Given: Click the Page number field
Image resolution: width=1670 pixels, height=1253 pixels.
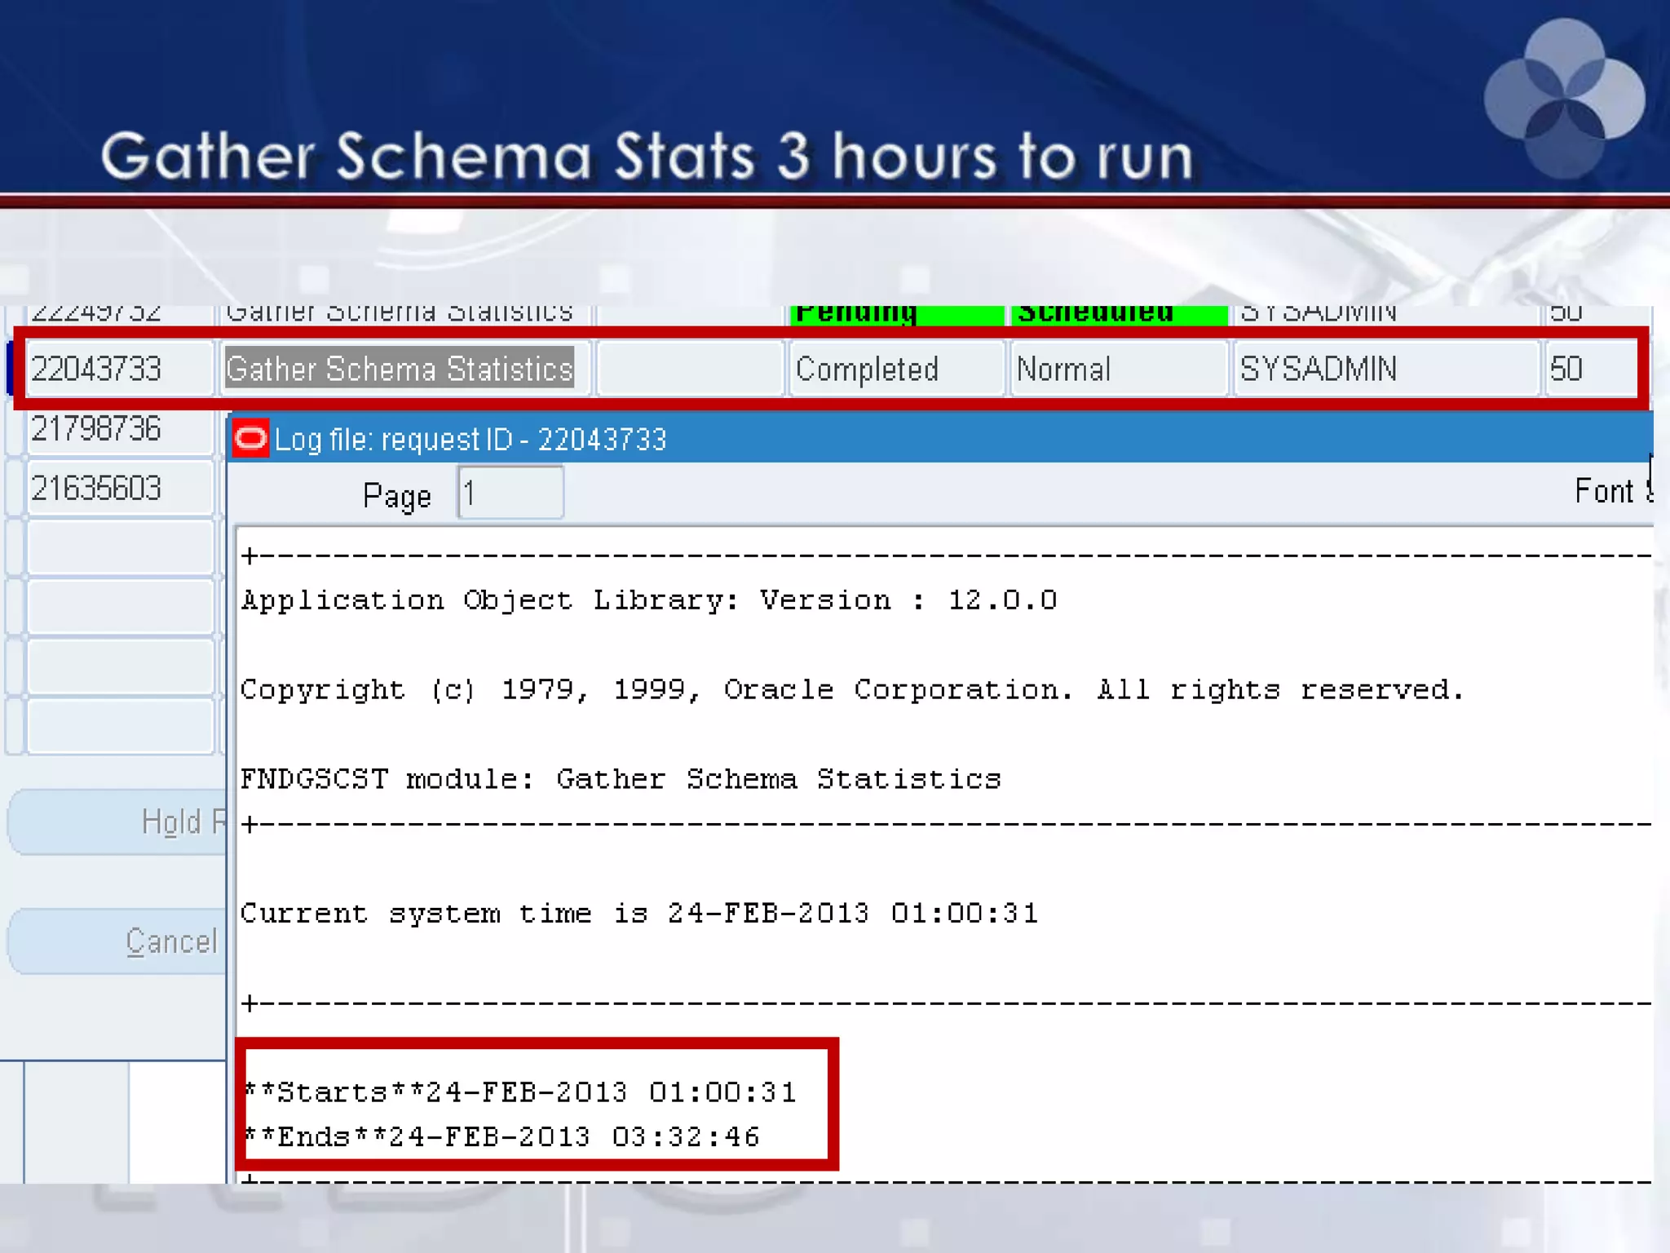Looking at the screenshot, I should point(510,493).
